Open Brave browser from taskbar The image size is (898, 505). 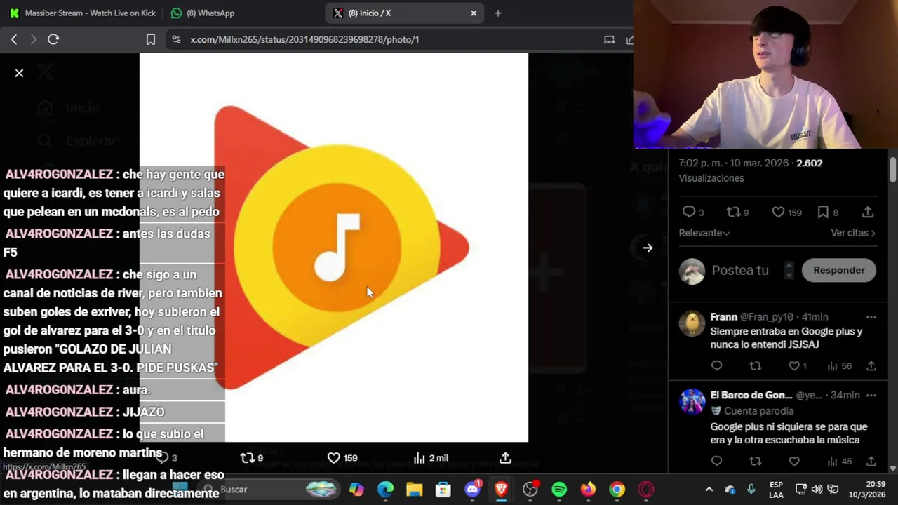[x=501, y=490]
